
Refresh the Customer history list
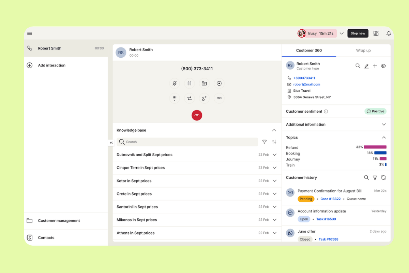tap(383, 177)
